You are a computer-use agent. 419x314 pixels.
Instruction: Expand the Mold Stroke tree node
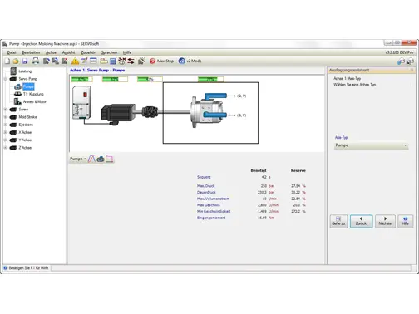click(x=5, y=117)
